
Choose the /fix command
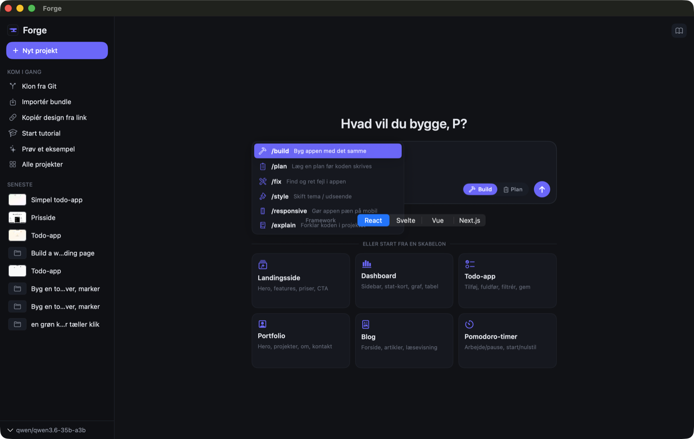point(328,181)
